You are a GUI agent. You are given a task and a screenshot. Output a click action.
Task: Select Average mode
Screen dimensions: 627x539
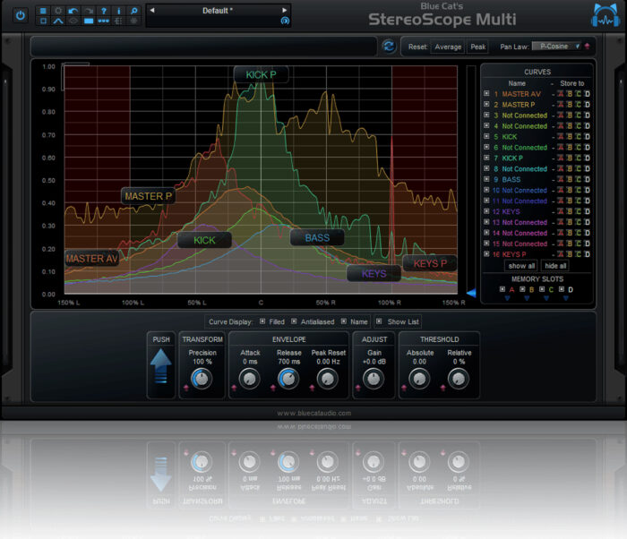(448, 47)
